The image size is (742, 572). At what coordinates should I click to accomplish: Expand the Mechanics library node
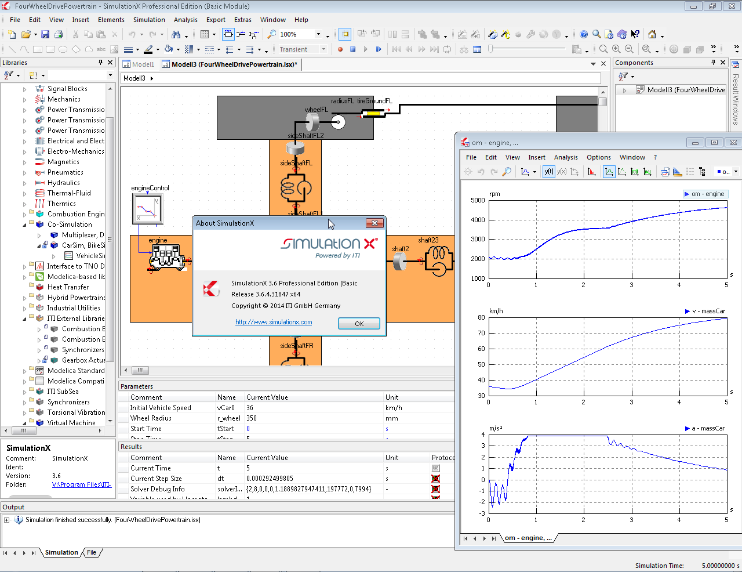pyautogui.click(x=24, y=100)
